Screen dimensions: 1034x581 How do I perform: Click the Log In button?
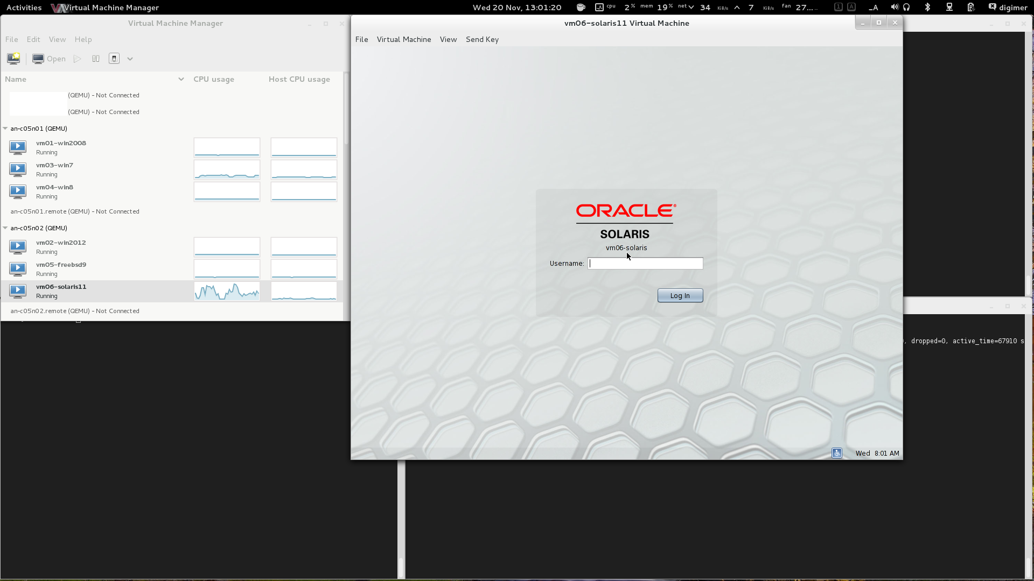pos(680,295)
